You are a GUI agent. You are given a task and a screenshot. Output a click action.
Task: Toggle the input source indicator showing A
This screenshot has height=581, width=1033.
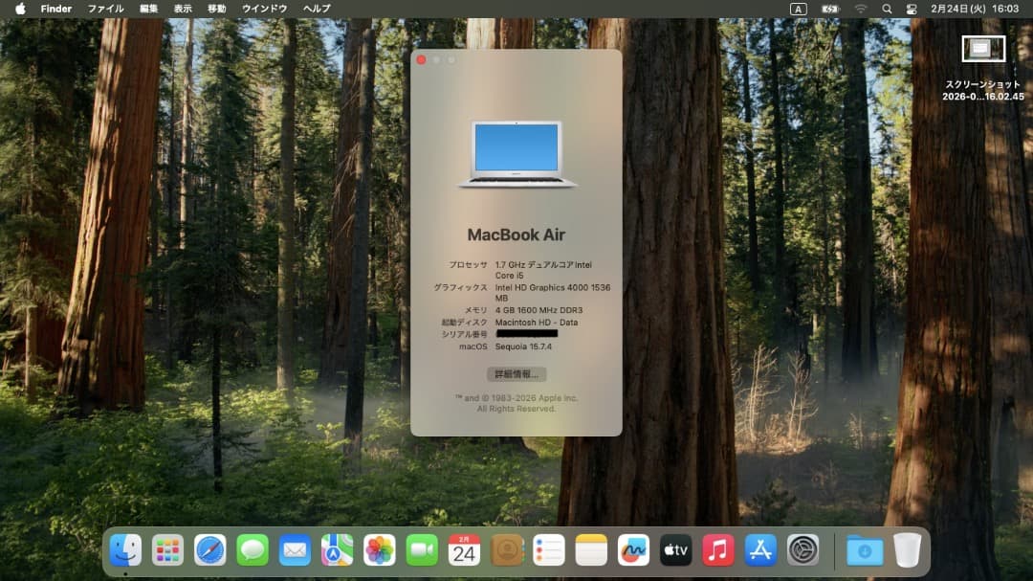click(x=800, y=9)
